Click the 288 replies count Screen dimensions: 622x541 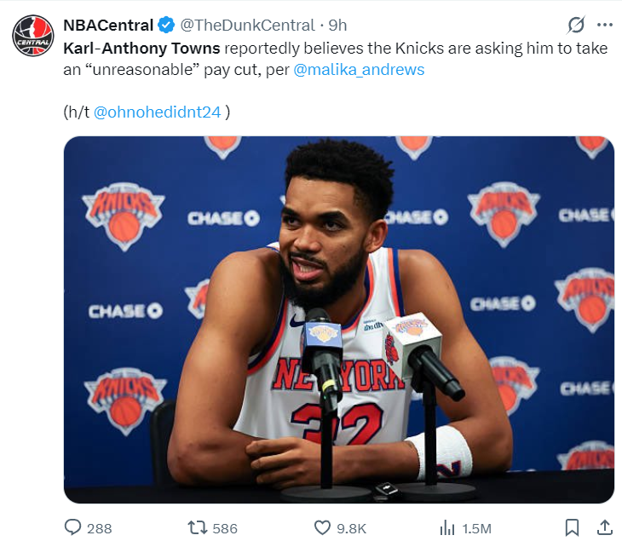(x=99, y=529)
